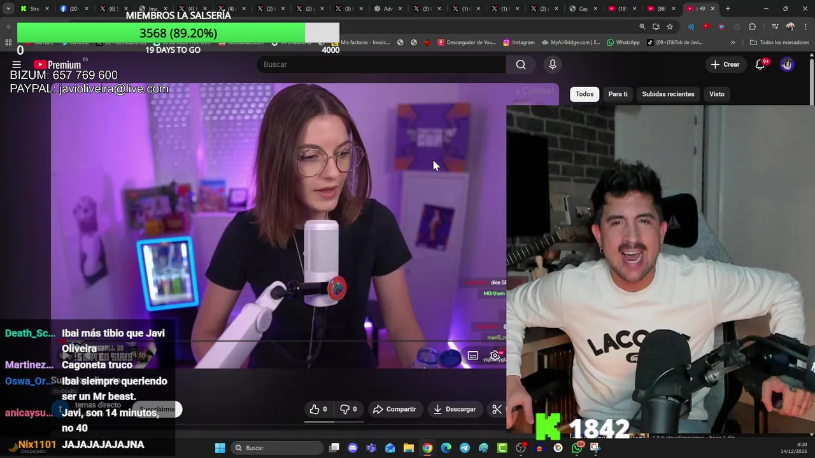Click the taskbar Buscar search box
Viewport: 815px width, 458px height.
[276, 448]
